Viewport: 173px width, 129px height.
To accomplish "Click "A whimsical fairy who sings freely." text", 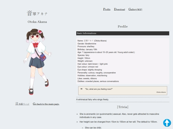I will point(93,100).
